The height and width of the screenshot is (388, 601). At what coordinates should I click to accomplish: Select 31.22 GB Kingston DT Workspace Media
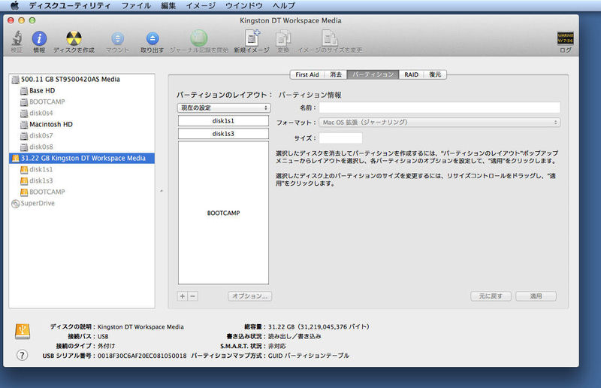click(82, 158)
